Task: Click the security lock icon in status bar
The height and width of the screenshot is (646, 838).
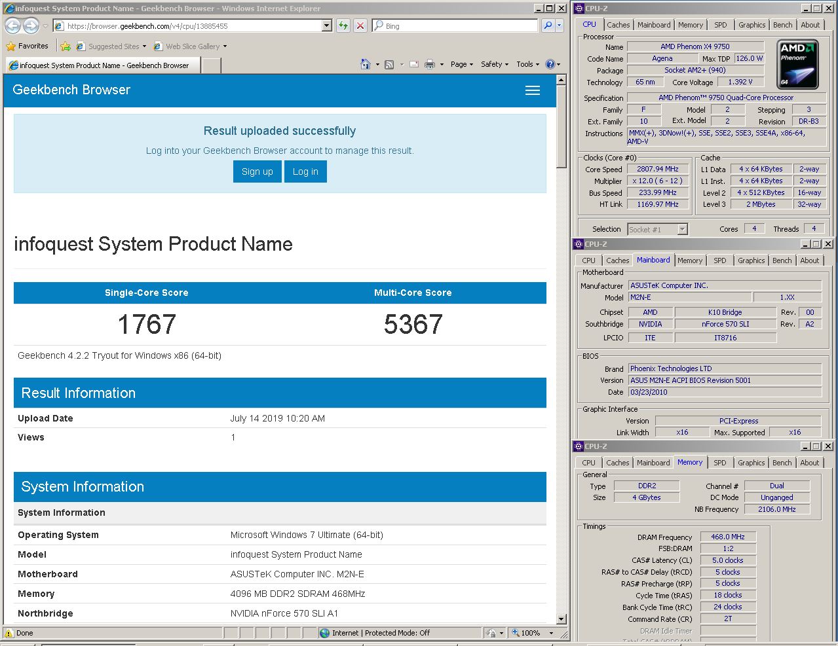Action: pos(491,633)
